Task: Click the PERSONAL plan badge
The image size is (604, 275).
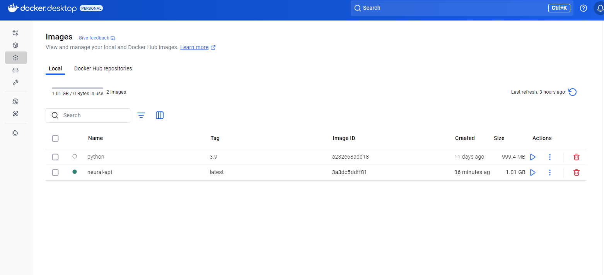Action: [x=91, y=8]
